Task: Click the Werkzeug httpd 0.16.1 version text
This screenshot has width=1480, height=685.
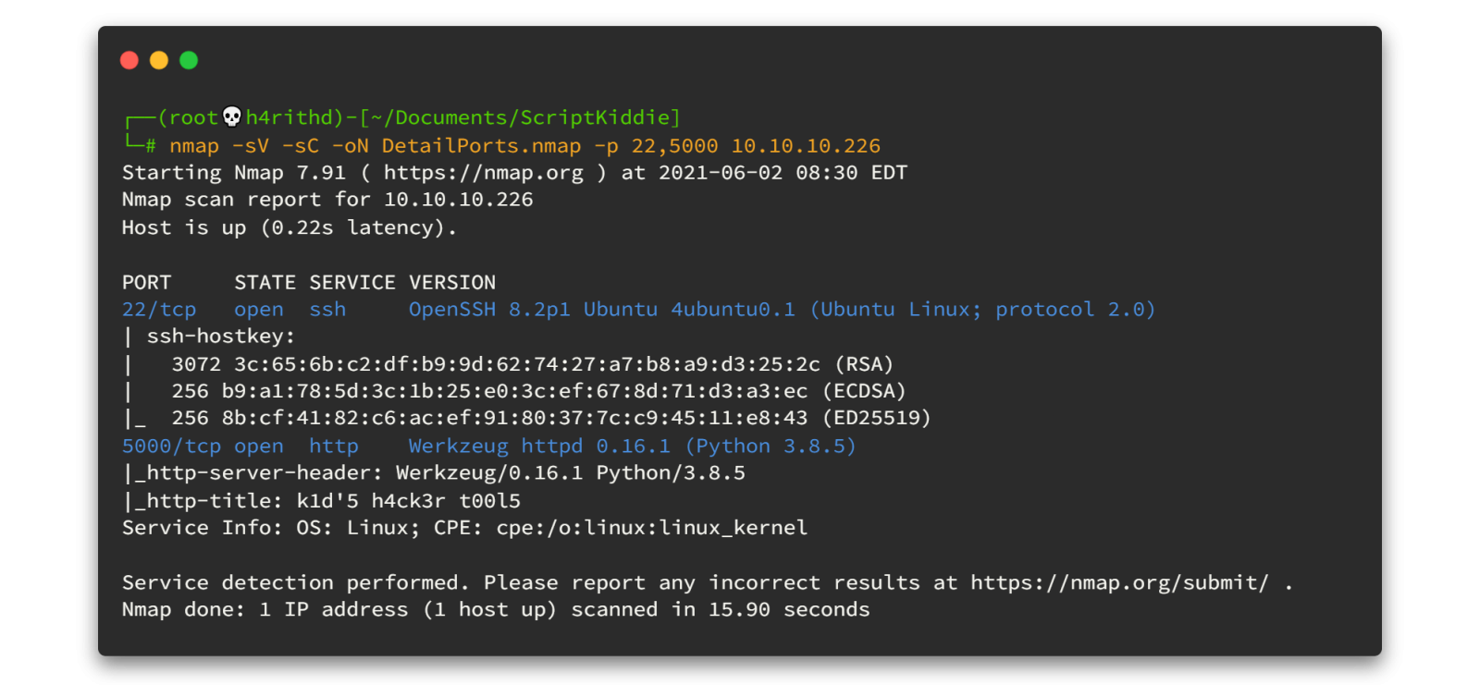Action: coord(539,446)
